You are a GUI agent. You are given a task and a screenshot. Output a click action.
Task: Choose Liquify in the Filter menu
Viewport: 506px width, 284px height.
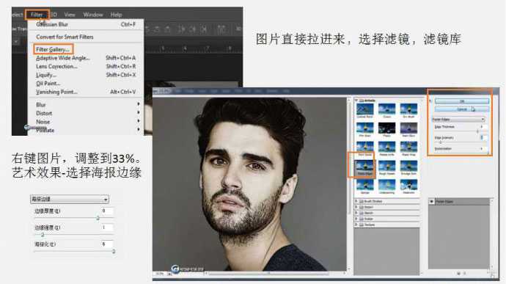pos(46,75)
